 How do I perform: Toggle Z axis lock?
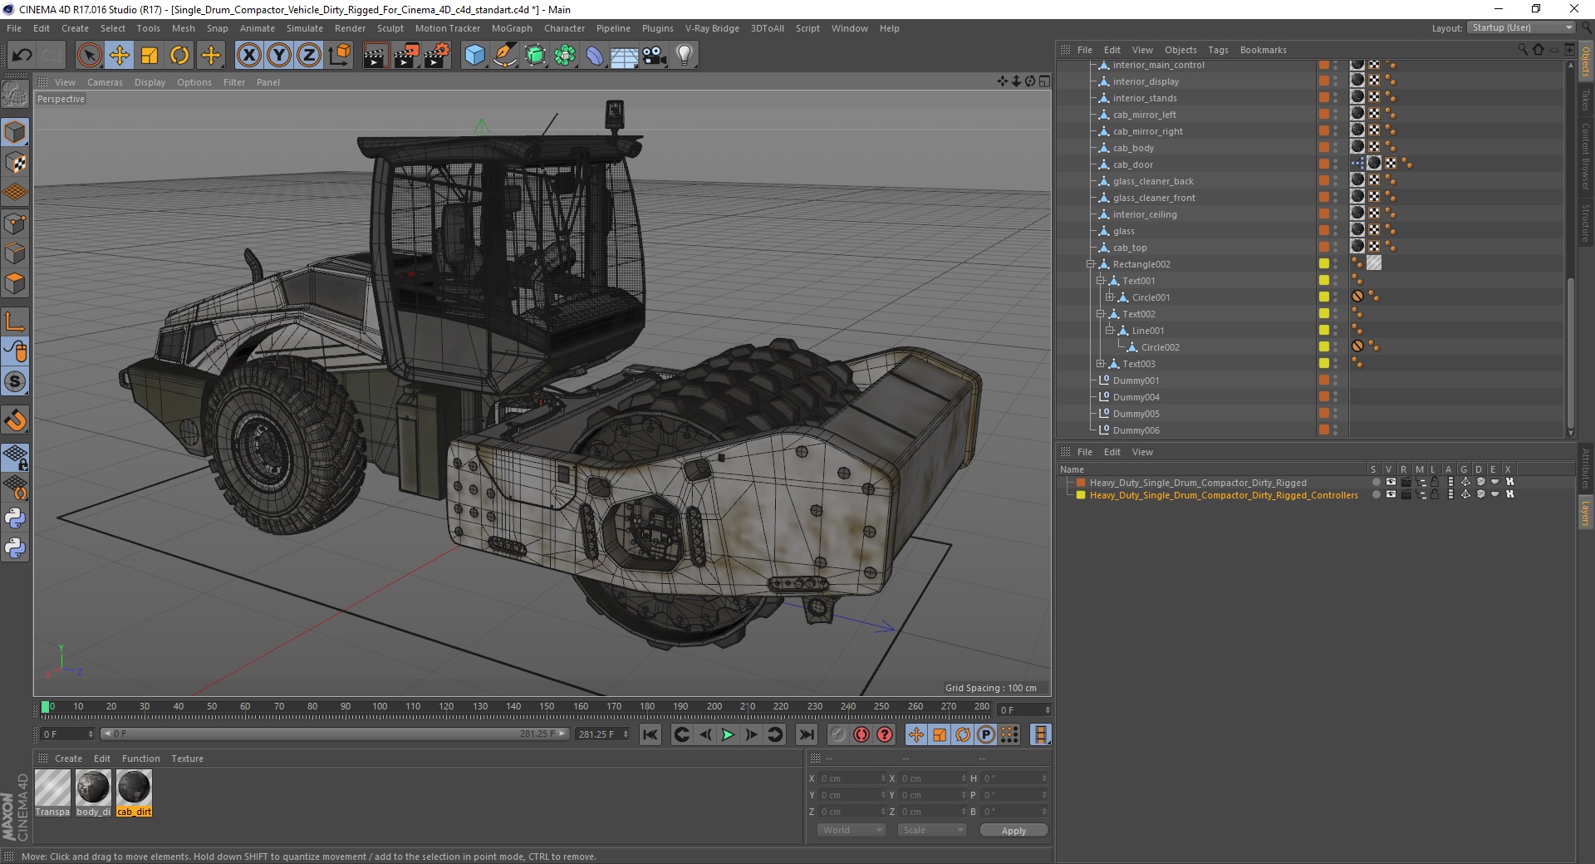click(x=309, y=56)
